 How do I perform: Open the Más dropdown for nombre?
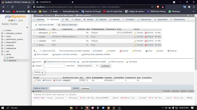[x=158, y=37]
